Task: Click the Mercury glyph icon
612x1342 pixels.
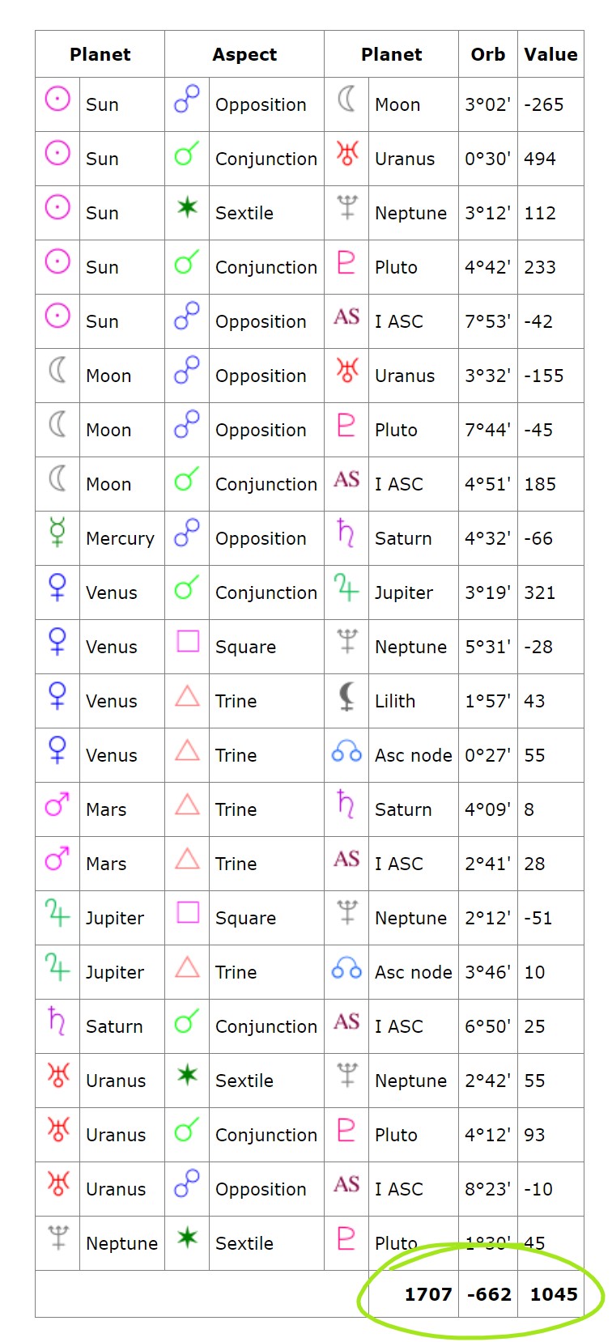Action: [x=57, y=532]
